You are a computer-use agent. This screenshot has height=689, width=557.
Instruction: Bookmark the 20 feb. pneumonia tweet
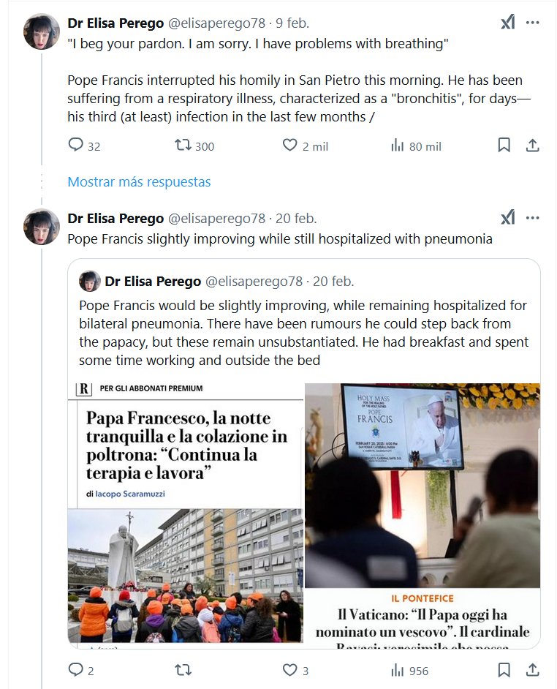(x=504, y=670)
